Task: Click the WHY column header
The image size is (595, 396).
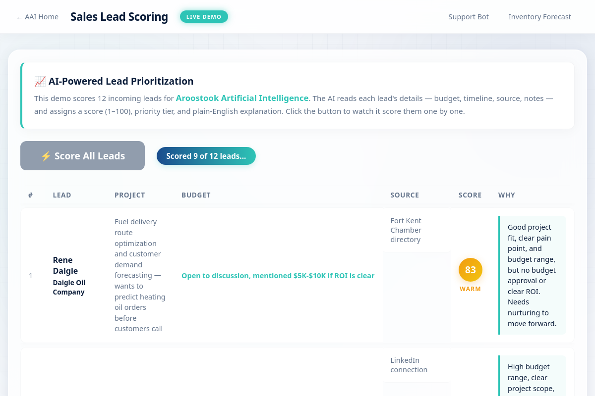Action: pos(507,195)
